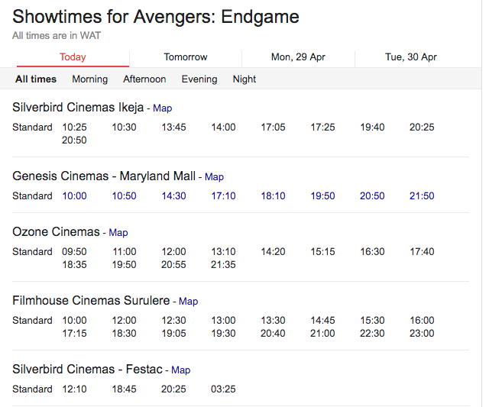Pick the 10:00 Genesis Cinemas showtime
The width and height of the screenshot is (489, 407).
coord(75,196)
